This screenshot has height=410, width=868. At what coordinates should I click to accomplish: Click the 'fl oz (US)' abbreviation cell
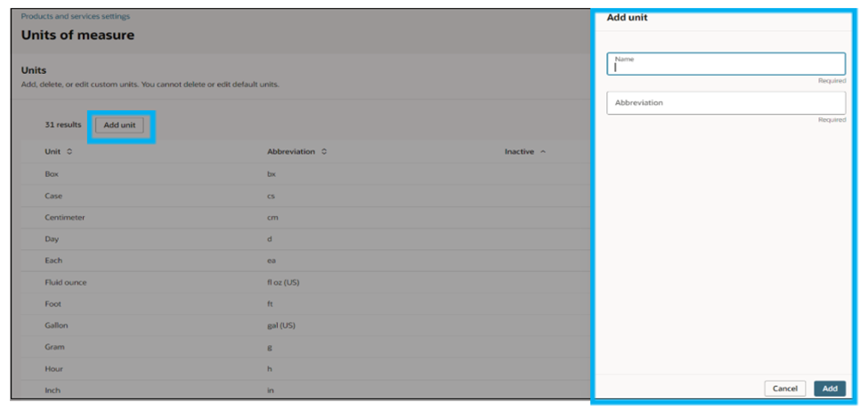click(x=283, y=282)
